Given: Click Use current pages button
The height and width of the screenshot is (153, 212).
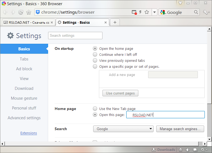Looking at the screenshot, I should coord(120,93).
